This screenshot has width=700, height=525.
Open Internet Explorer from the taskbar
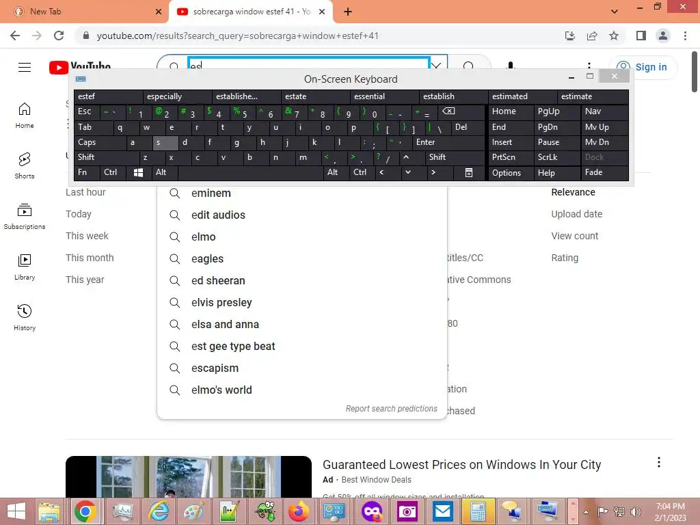159,511
